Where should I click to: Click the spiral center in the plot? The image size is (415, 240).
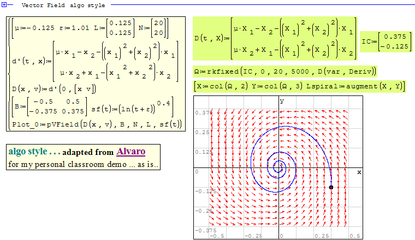tap(280, 166)
